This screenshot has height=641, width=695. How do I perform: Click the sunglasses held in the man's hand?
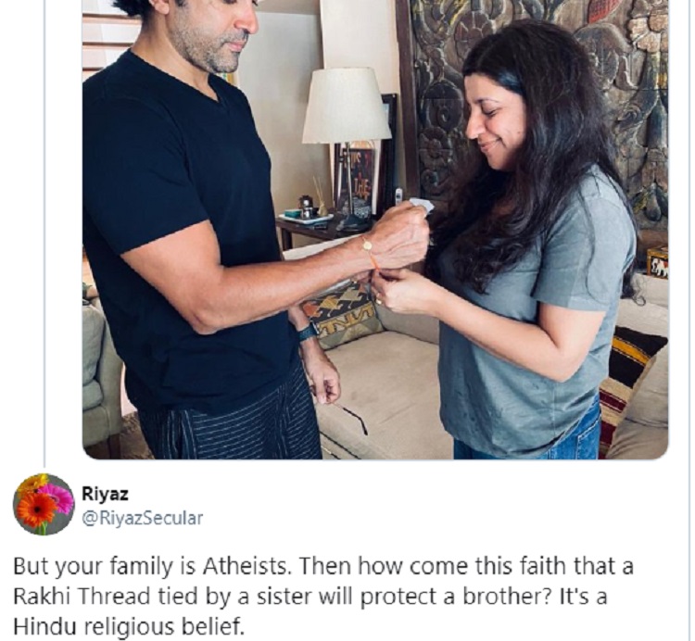[x=351, y=417]
